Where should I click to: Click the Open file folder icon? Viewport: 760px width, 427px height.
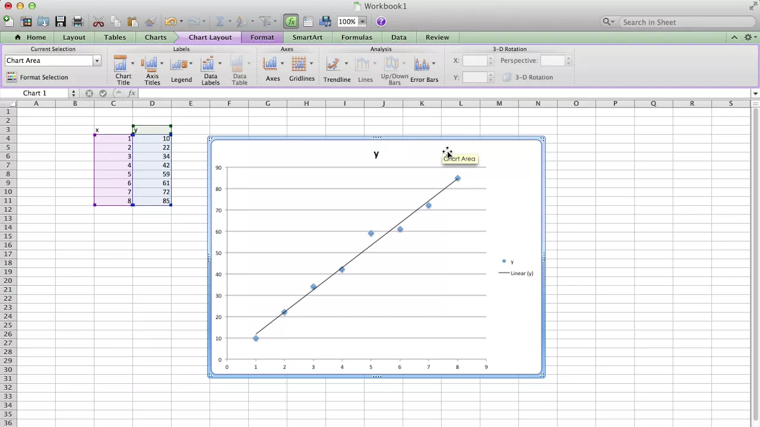[43, 21]
